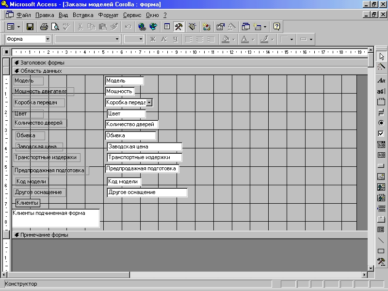Select the Line drawing tool

pyautogui.click(x=381, y=241)
